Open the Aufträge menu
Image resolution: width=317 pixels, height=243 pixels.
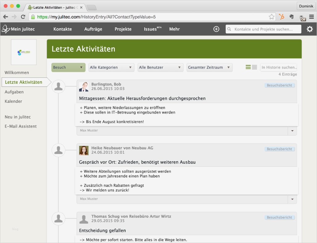pos(93,29)
